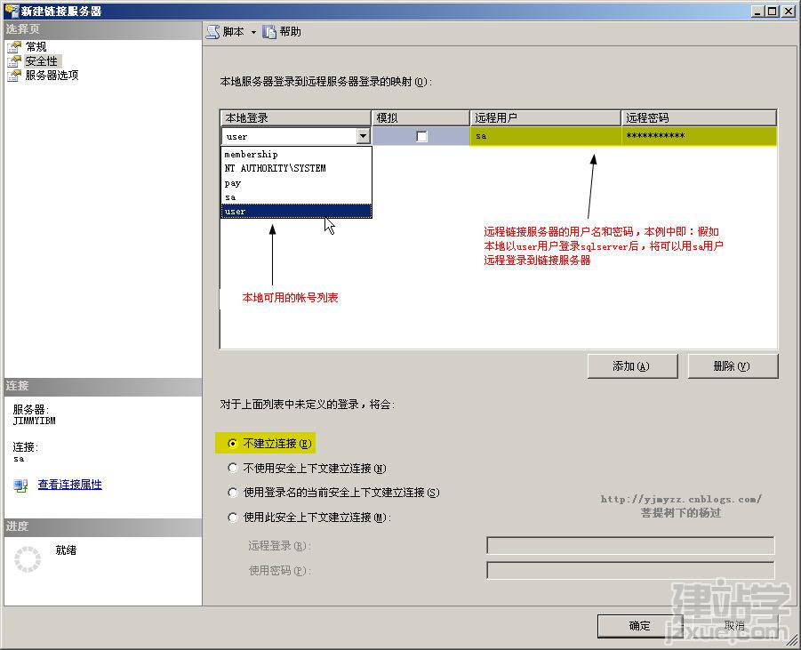
Task: Click the resize grip at window corner
Action: click(x=792, y=641)
